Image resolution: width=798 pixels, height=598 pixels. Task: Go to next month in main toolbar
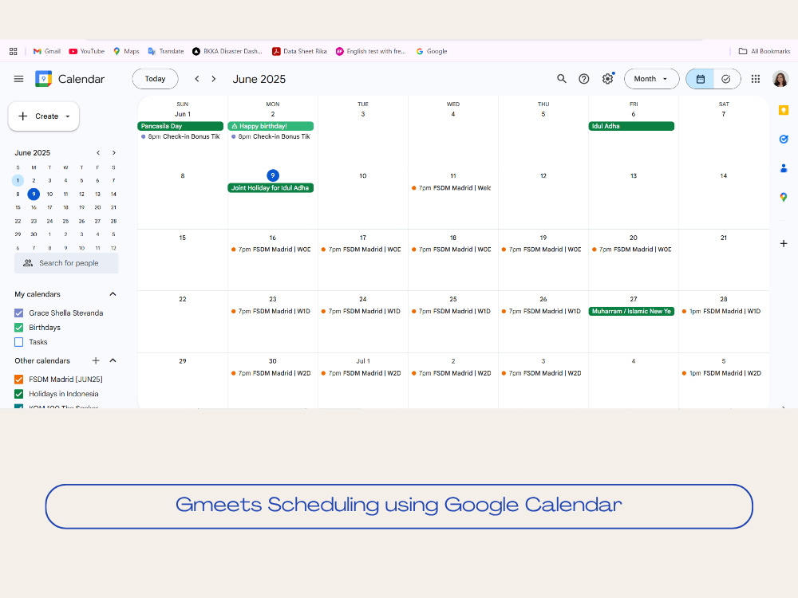pos(214,79)
